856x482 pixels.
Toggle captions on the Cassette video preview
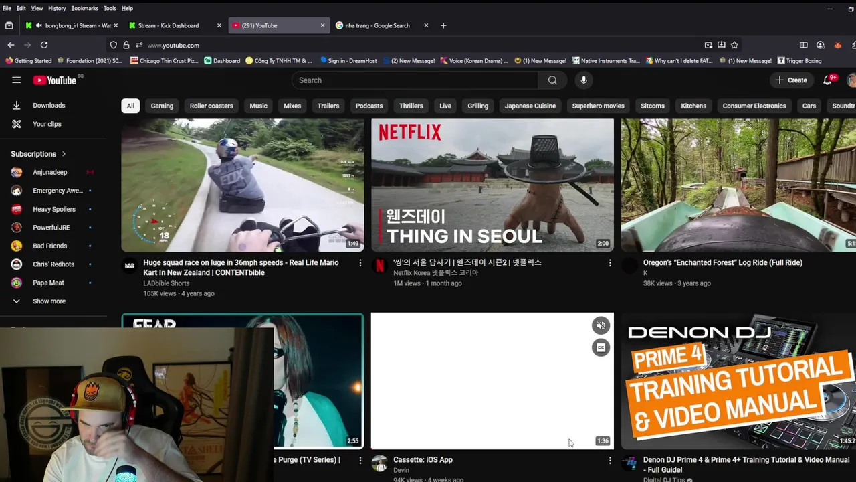601,347
